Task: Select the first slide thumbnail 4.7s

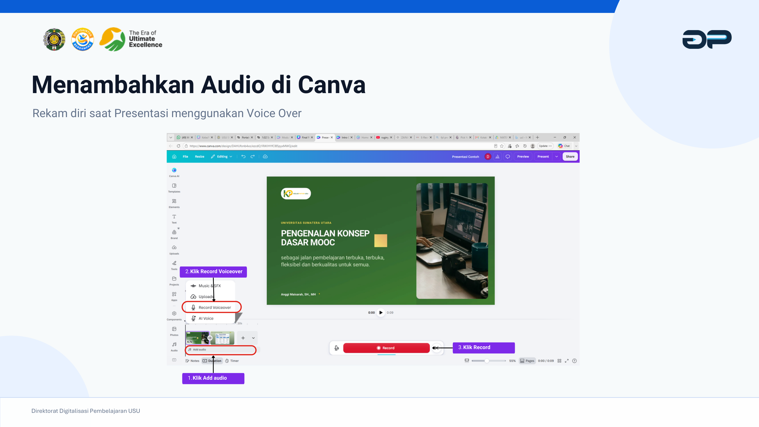Action: (x=197, y=338)
